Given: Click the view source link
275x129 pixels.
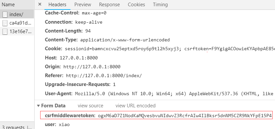Looking at the screenshot, I should (x=91, y=106).
